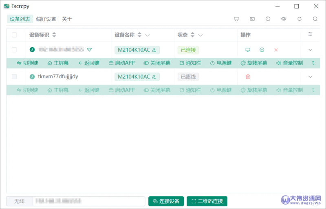This screenshot has height=209, width=326.
Task: Click the search magnifier icon
Action: click(315, 19)
